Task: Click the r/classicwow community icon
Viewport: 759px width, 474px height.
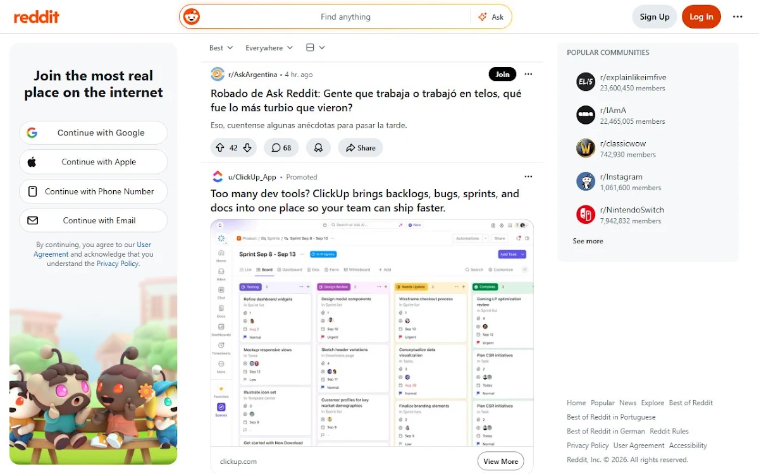Action: (x=586, y=149)
